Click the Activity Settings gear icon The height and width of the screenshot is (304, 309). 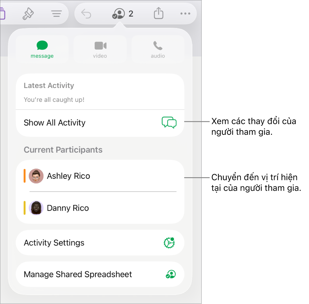tap(169, 243)
